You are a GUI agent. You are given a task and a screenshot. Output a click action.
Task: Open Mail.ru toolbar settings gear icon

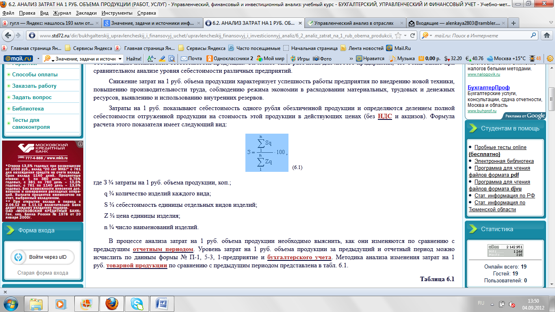point(550,58)
